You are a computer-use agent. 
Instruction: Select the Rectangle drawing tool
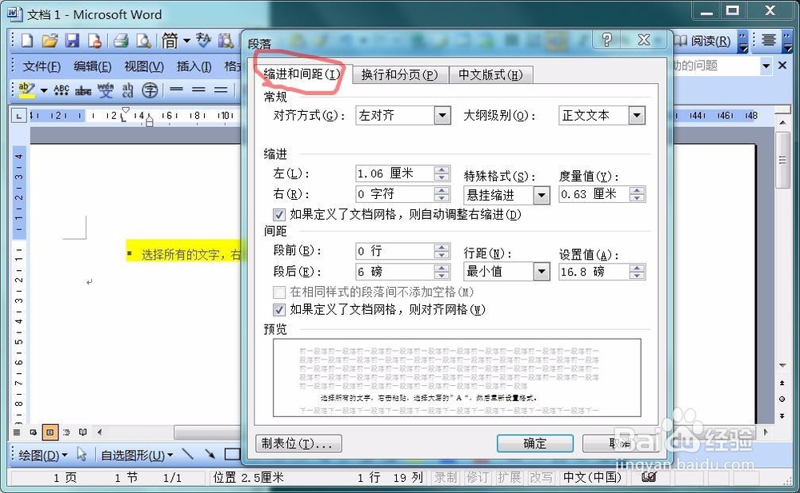coord(232,454)
